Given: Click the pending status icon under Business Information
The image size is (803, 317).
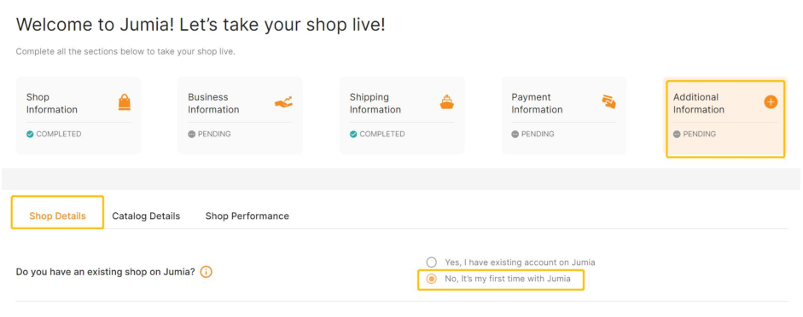Looking at the screenshot, I should click(191, 135).
